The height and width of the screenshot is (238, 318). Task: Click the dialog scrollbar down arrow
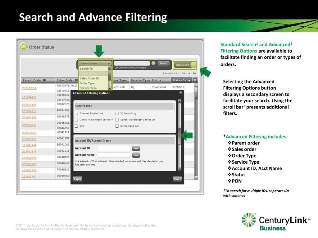pos(179,169)
